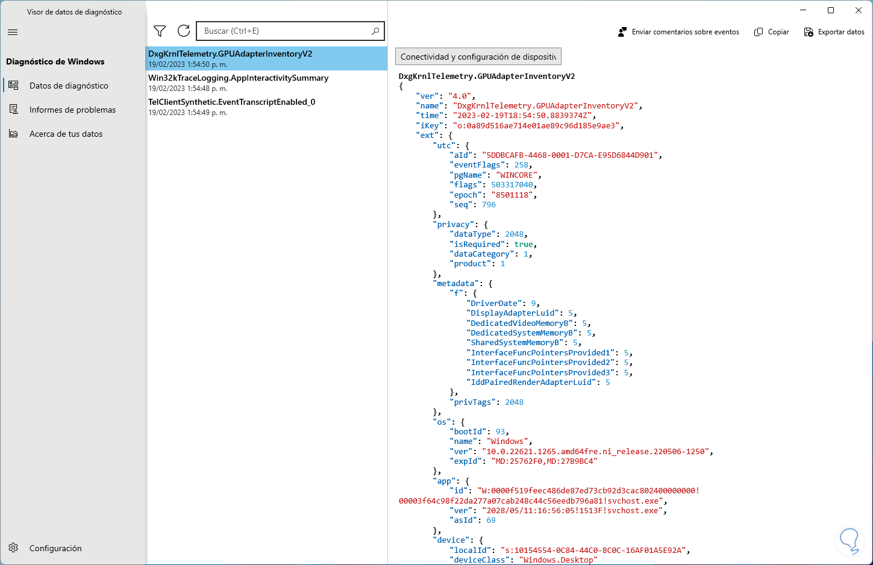Open Datos de diagnóstico section
The height and width of the screenshot is (565, 873).
pyautogui.click(x=69, y=86)
